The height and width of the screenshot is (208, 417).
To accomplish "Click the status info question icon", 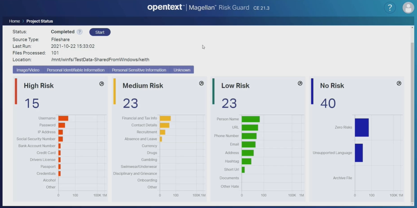I will pos(80,32).
